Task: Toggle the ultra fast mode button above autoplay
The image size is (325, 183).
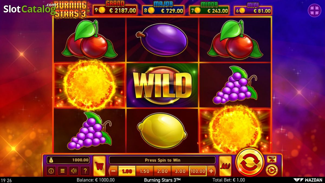Action: [x=271, y=159]
